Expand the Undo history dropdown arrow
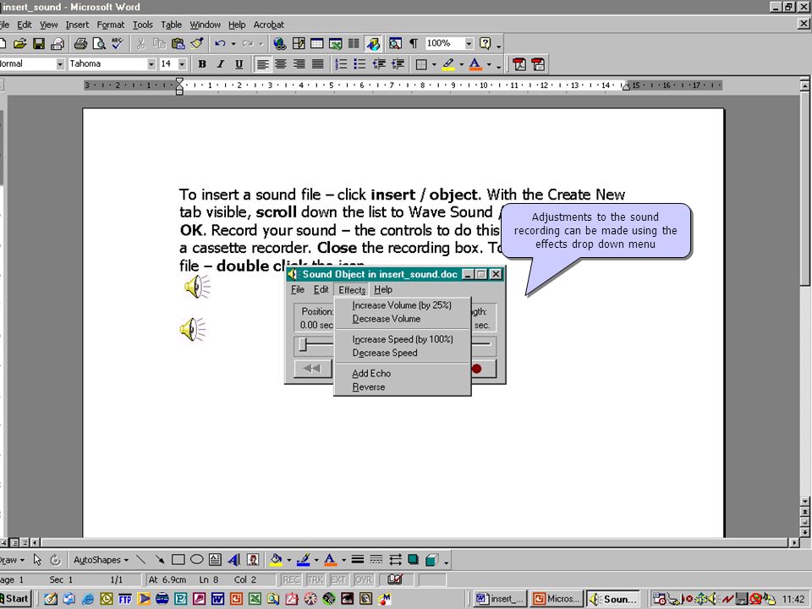 (x=233, y=44)
